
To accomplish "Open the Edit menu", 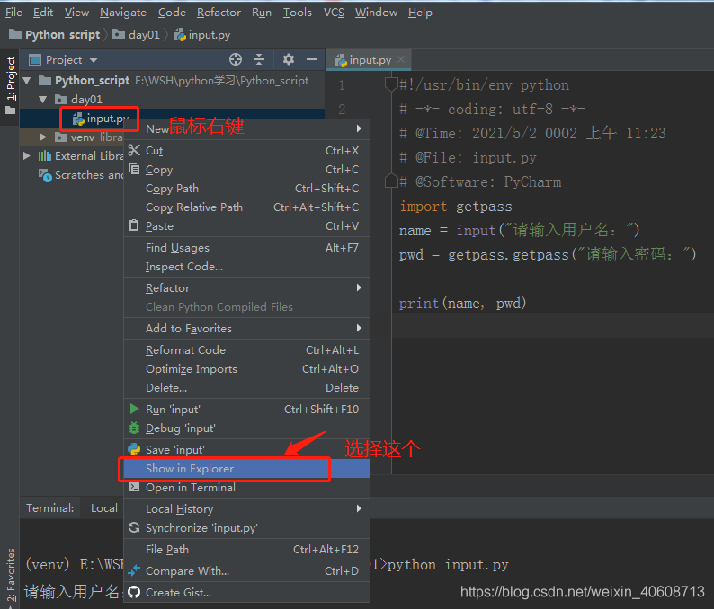I will tap(43, 13).
